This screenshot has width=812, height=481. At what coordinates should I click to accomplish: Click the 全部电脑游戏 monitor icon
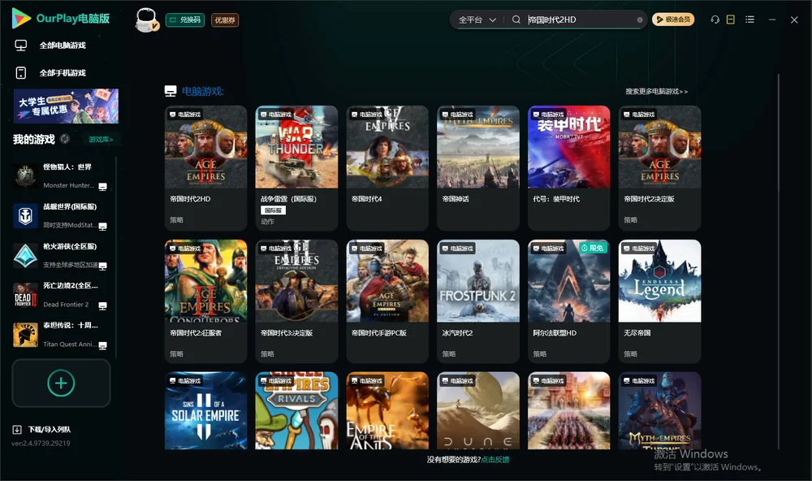pyautogui.click(x=21, y=45)
